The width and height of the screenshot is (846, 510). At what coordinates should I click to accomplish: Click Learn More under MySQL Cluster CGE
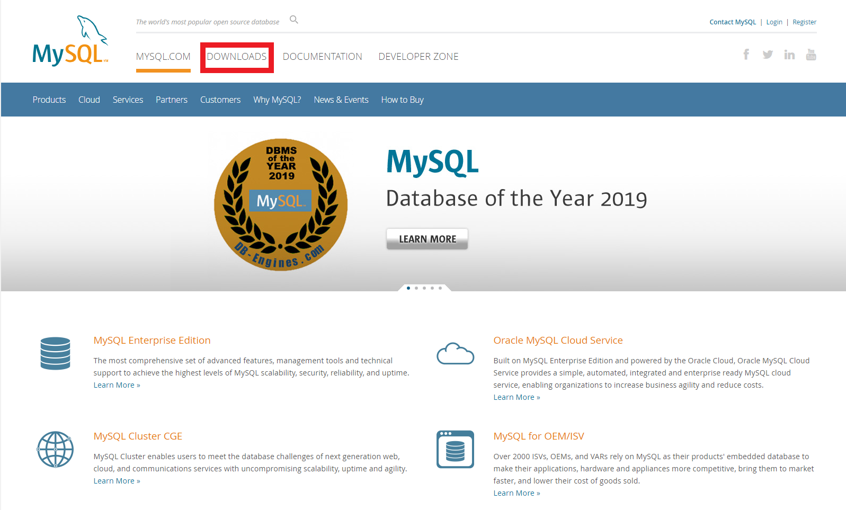(x=117, y=481)
